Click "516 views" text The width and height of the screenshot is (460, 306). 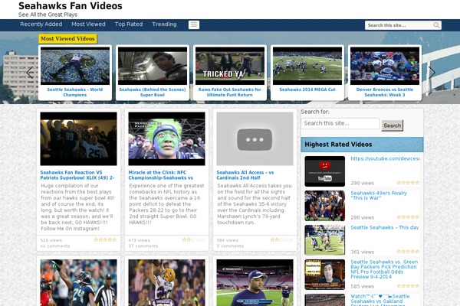click(51, 240)
